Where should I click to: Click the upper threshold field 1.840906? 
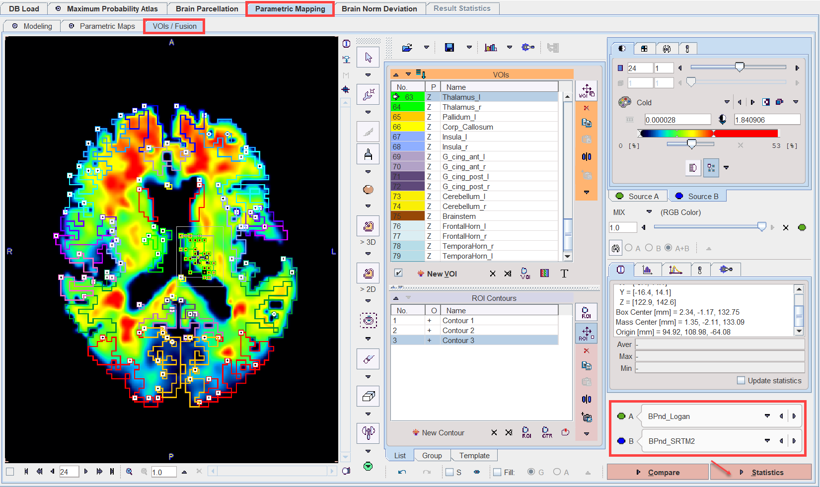(767, 120)
